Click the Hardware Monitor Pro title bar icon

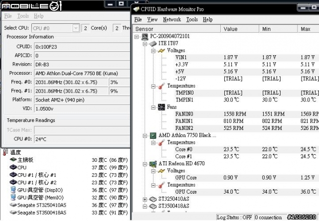tap(136, 9)
